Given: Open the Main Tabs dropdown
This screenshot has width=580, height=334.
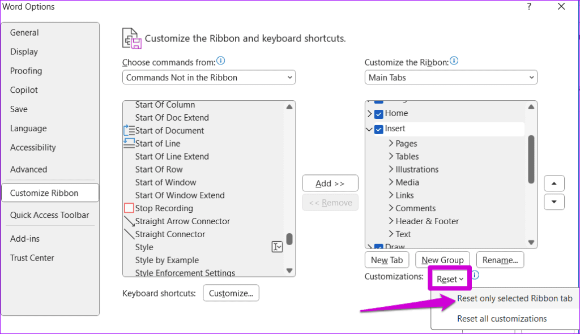Looking at the screenshot, I should point(451,78).
